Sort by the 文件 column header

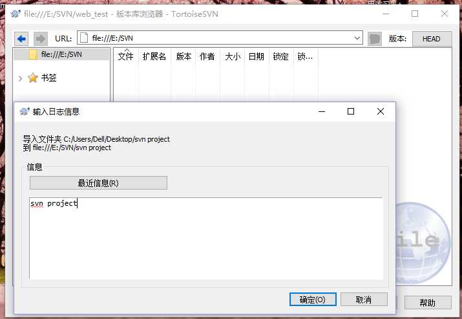tap(125, 56)
